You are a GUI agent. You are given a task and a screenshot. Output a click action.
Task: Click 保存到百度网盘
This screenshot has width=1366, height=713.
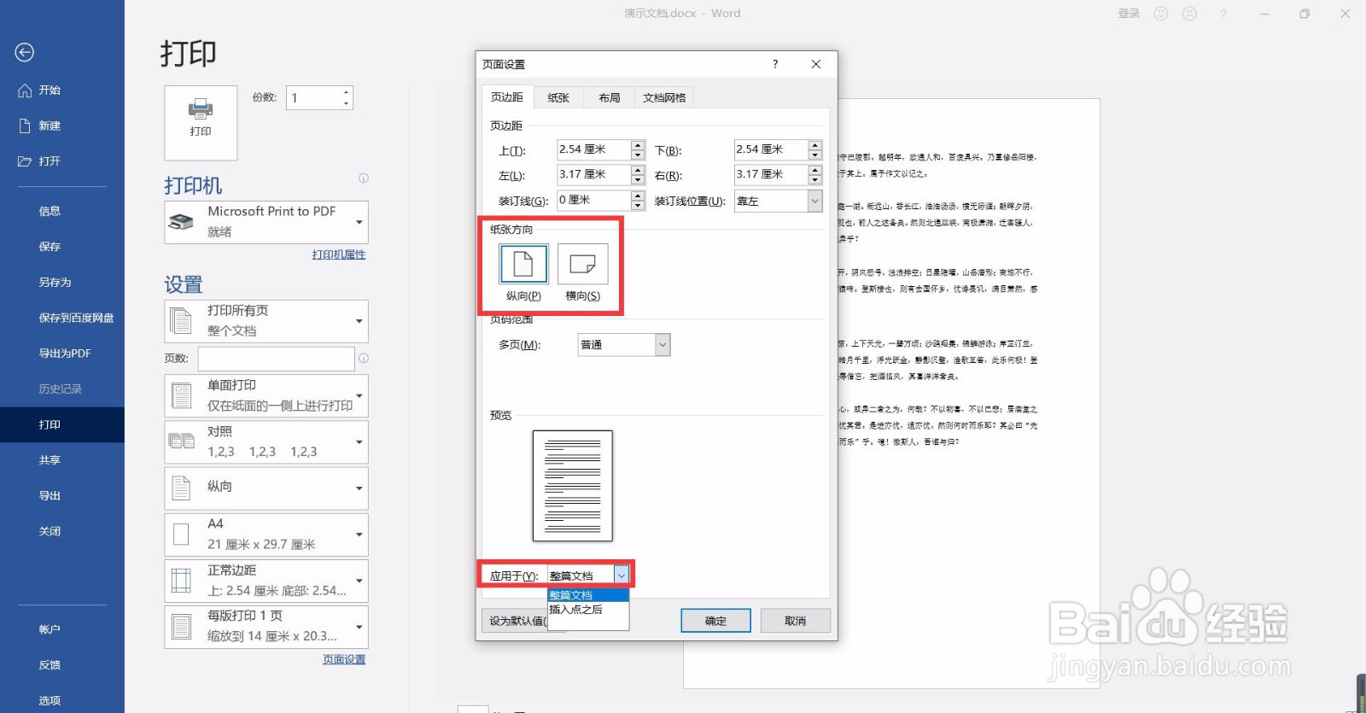pos(76,318)
